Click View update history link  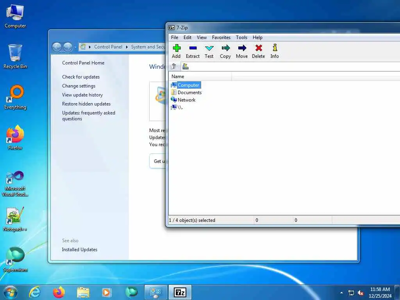pos(82,95)
